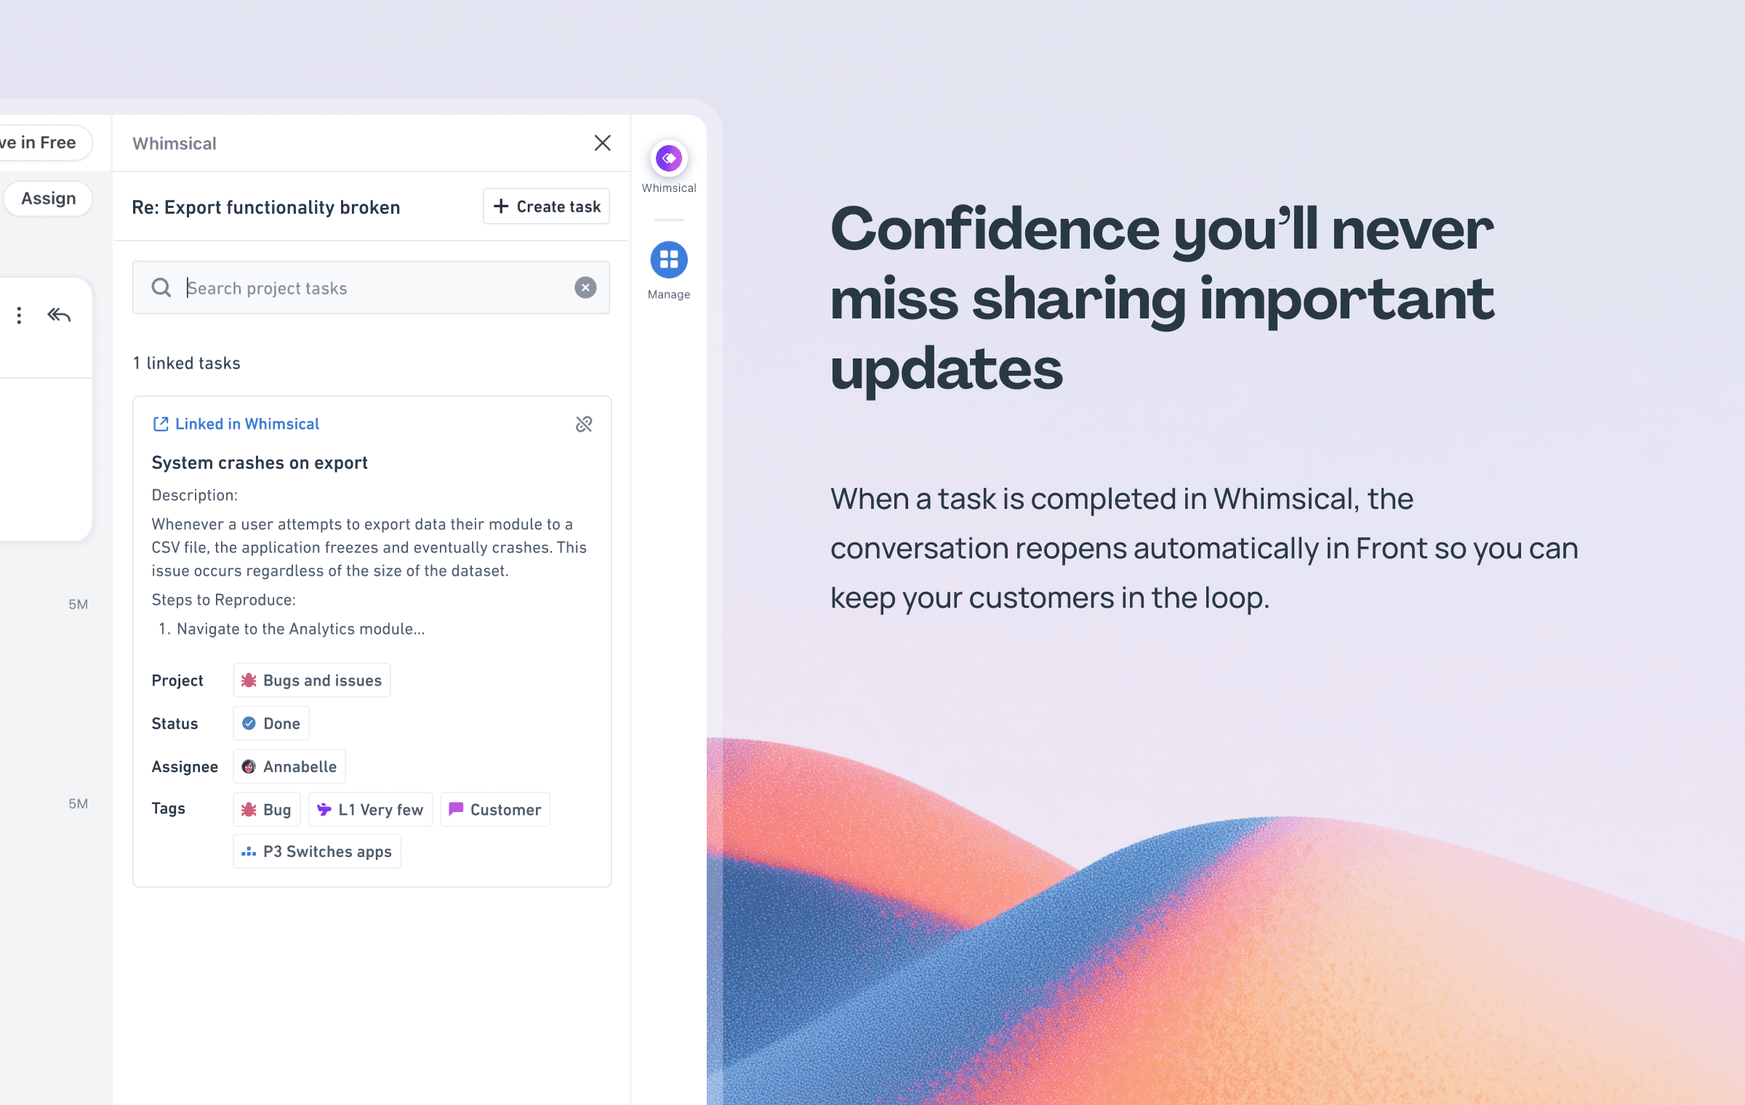Click the Re: Export functionality broken subject line

(x=266, y=205)
